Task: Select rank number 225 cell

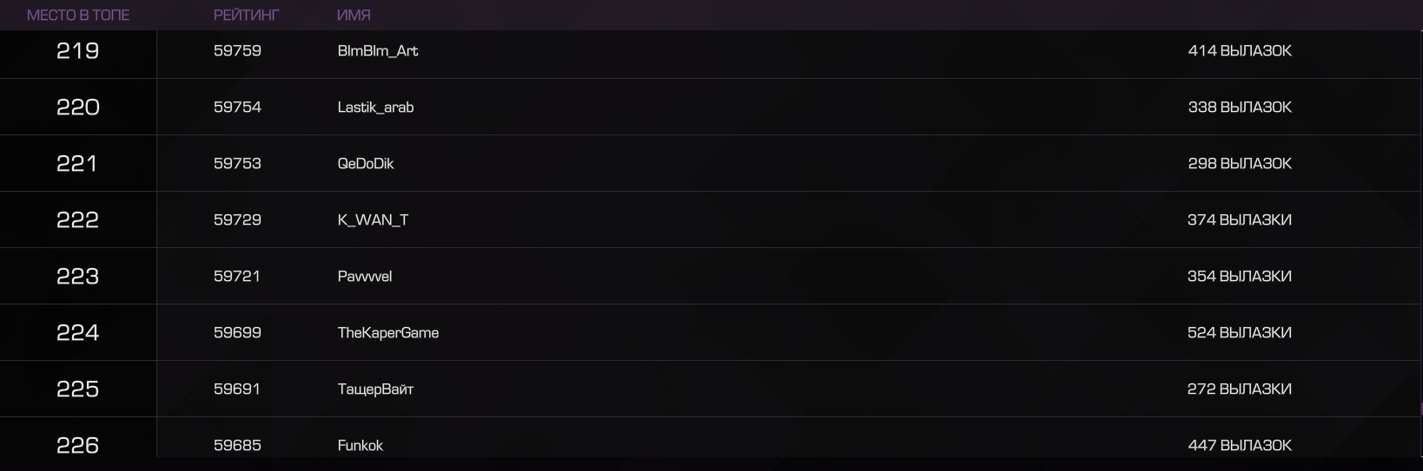Action: (x=78, y=389)
